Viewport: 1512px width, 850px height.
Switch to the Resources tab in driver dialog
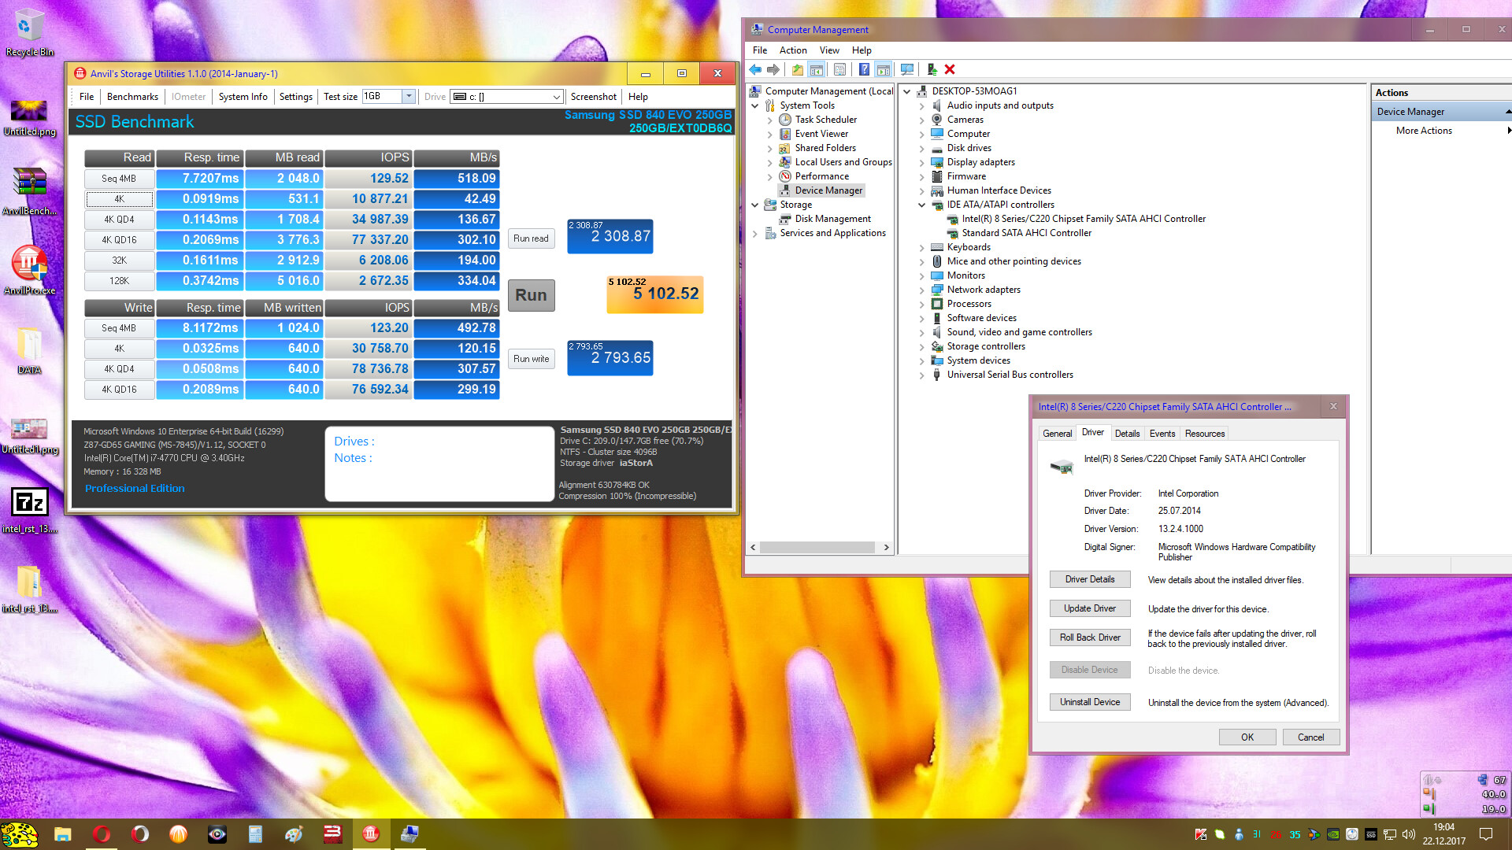tap(1205, 434)
